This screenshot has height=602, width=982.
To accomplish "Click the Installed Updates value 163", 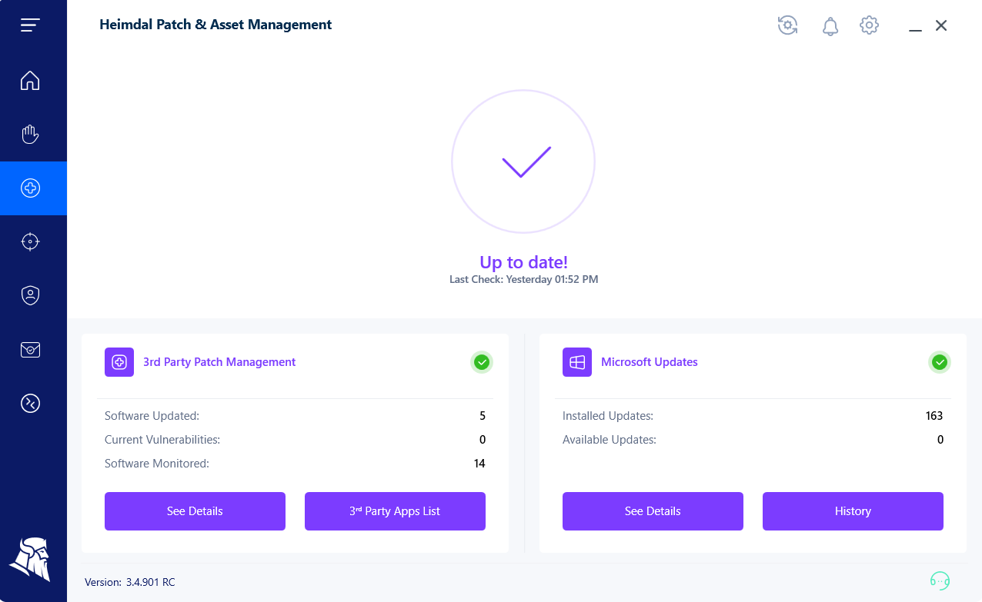I will pos(934,416).
